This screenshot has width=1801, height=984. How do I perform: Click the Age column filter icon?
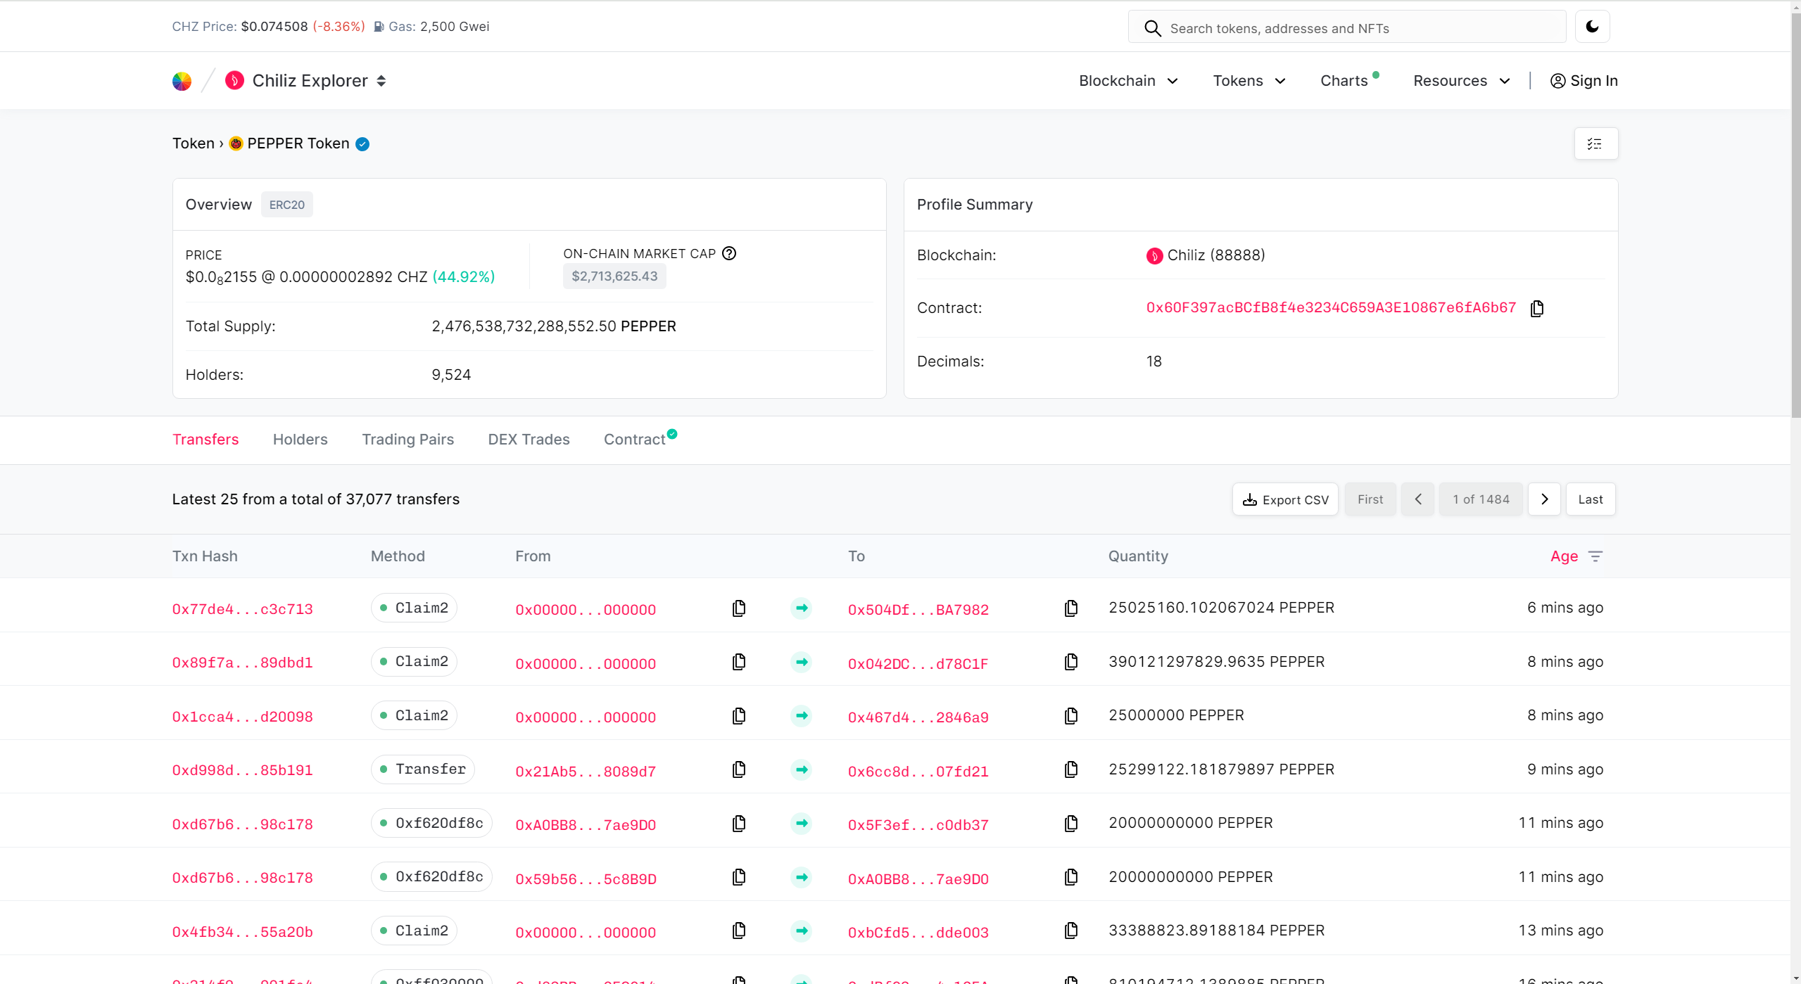click(x=1595, y=556)
